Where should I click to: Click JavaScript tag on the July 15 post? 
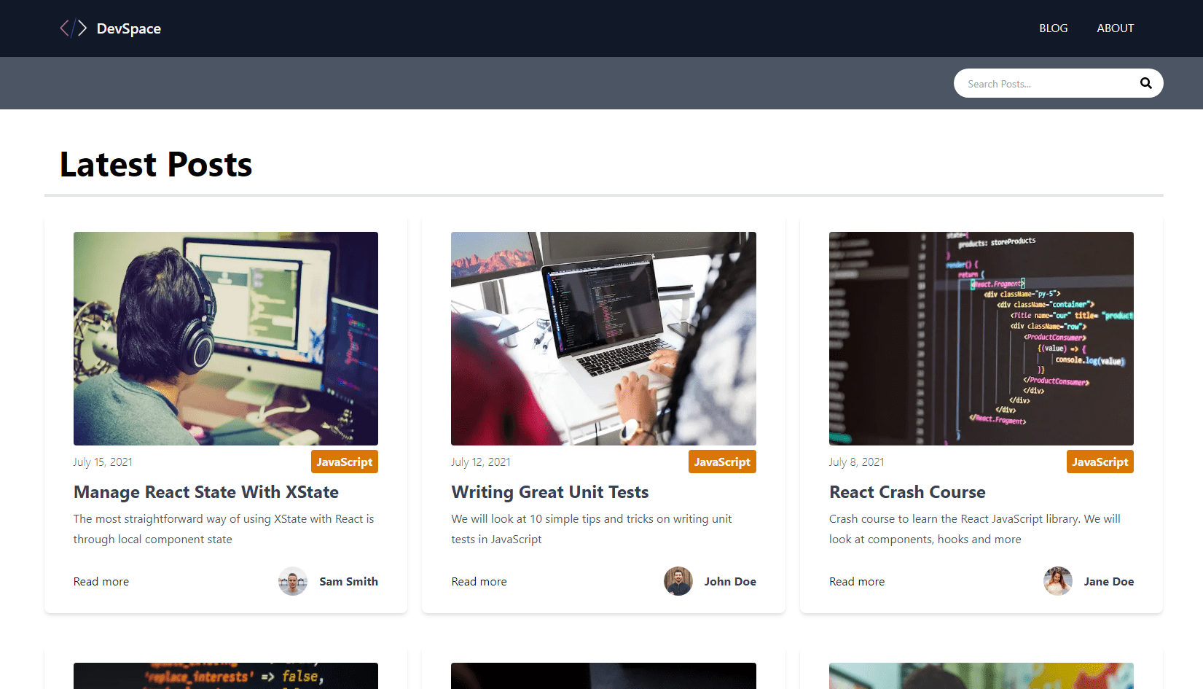click(x=345, y=462)
